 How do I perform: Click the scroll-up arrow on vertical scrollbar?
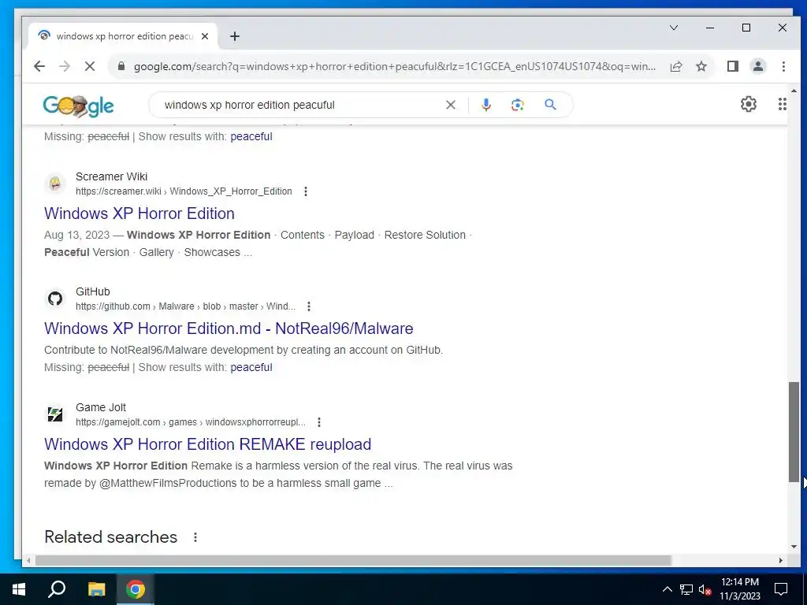[794, 91]
